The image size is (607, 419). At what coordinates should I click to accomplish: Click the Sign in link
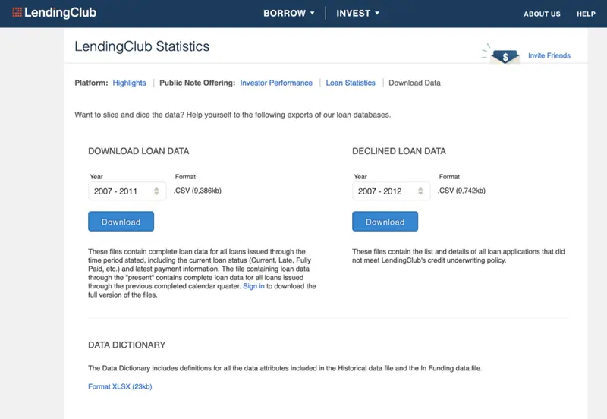[253, 286]
